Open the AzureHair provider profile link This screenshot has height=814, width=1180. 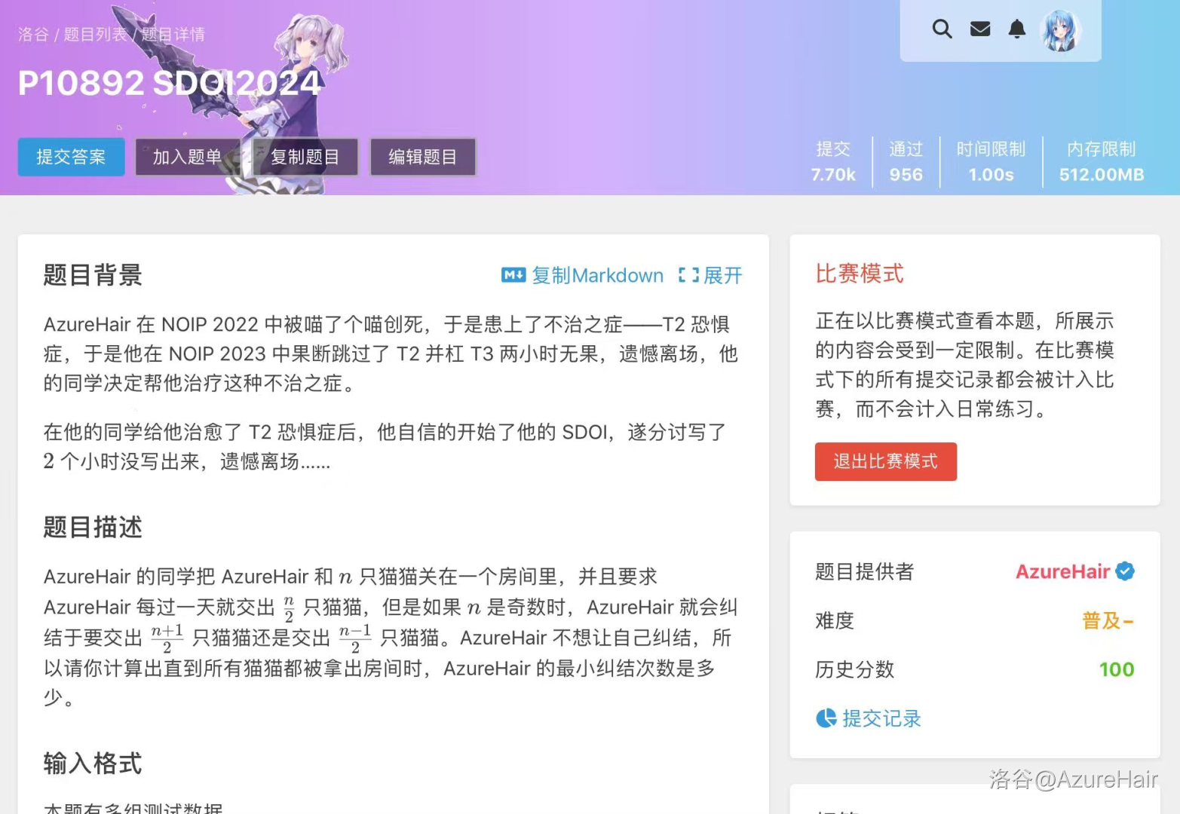click(1062, 571)
